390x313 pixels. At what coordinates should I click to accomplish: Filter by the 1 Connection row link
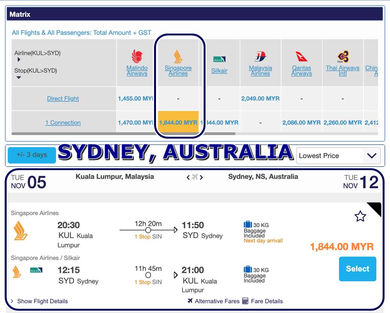pyautogui.click(x=63, y=123)
